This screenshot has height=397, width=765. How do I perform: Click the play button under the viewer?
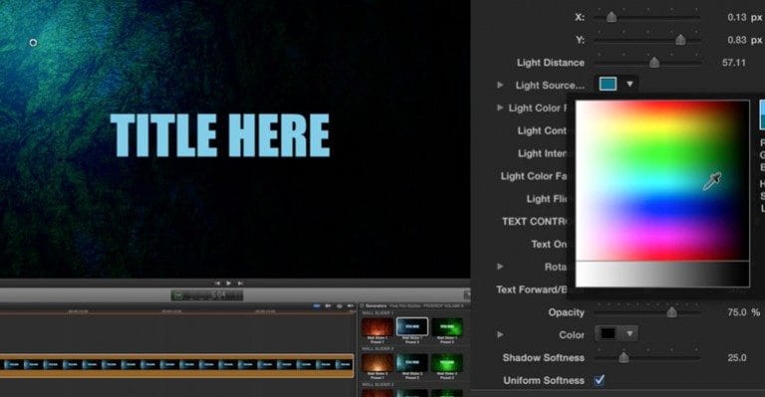click(228, 283)
